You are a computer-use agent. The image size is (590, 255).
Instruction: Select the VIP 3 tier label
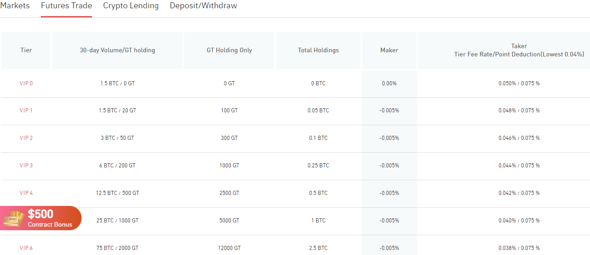pyautogui.click(x=26, y=166)
